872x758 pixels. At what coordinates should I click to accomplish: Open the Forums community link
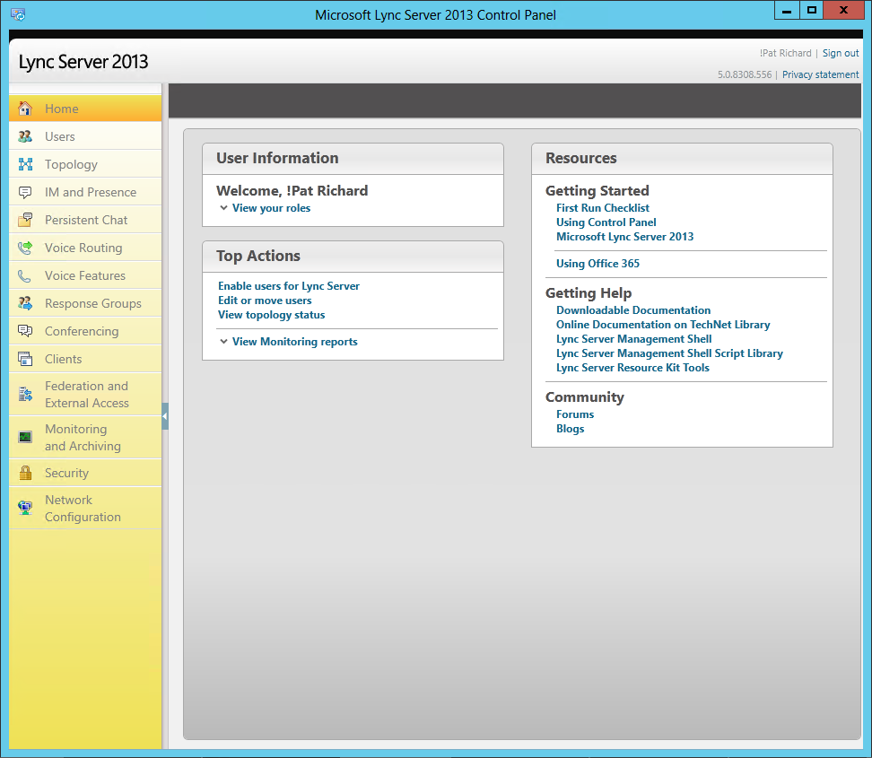(x=575, y=414)
